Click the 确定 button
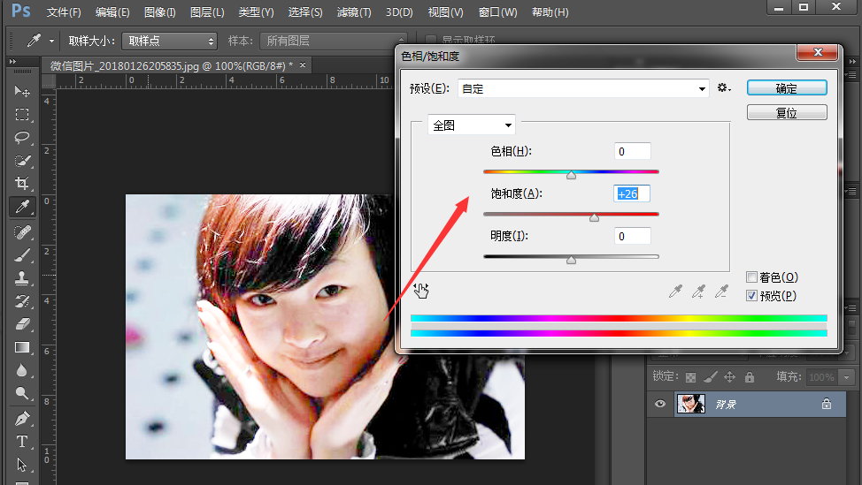Viewport: 862px width, 485px height. tap(787, 88)
